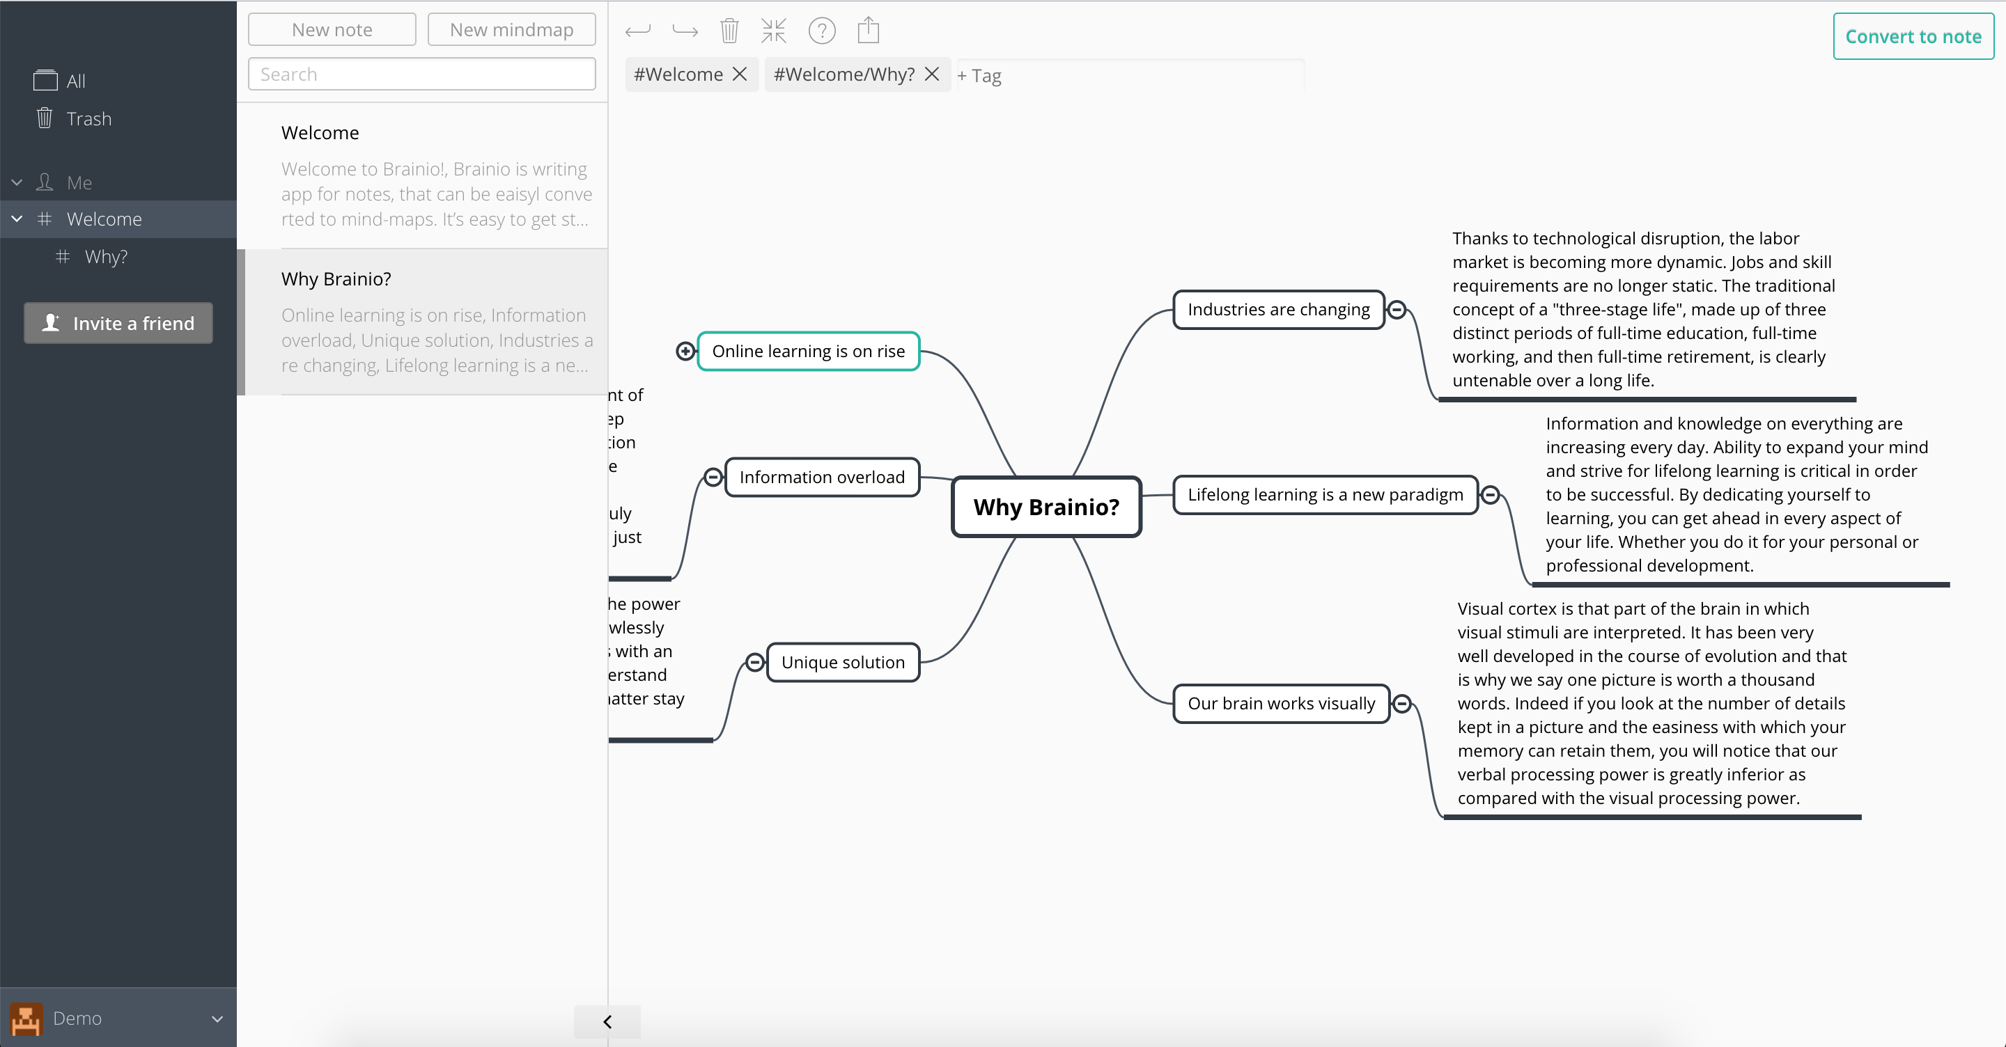Click the #Welcome tag chip label
Image resolution: width=2006 pixels, height=1047 pixels.
point(678,74)
